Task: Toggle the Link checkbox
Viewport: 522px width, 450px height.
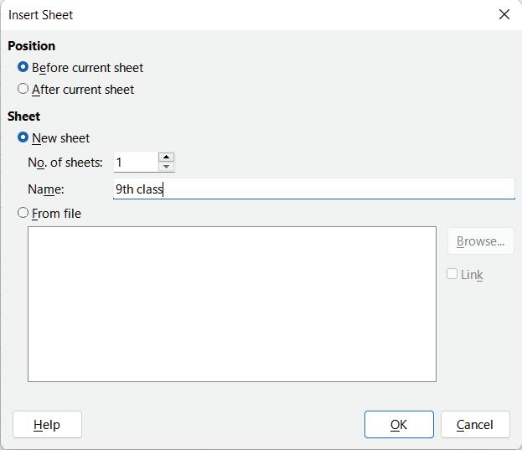Action: coord(452,274)
